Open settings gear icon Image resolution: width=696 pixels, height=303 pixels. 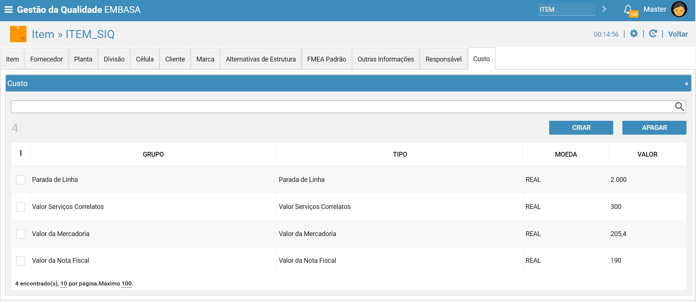click(634, 34)
